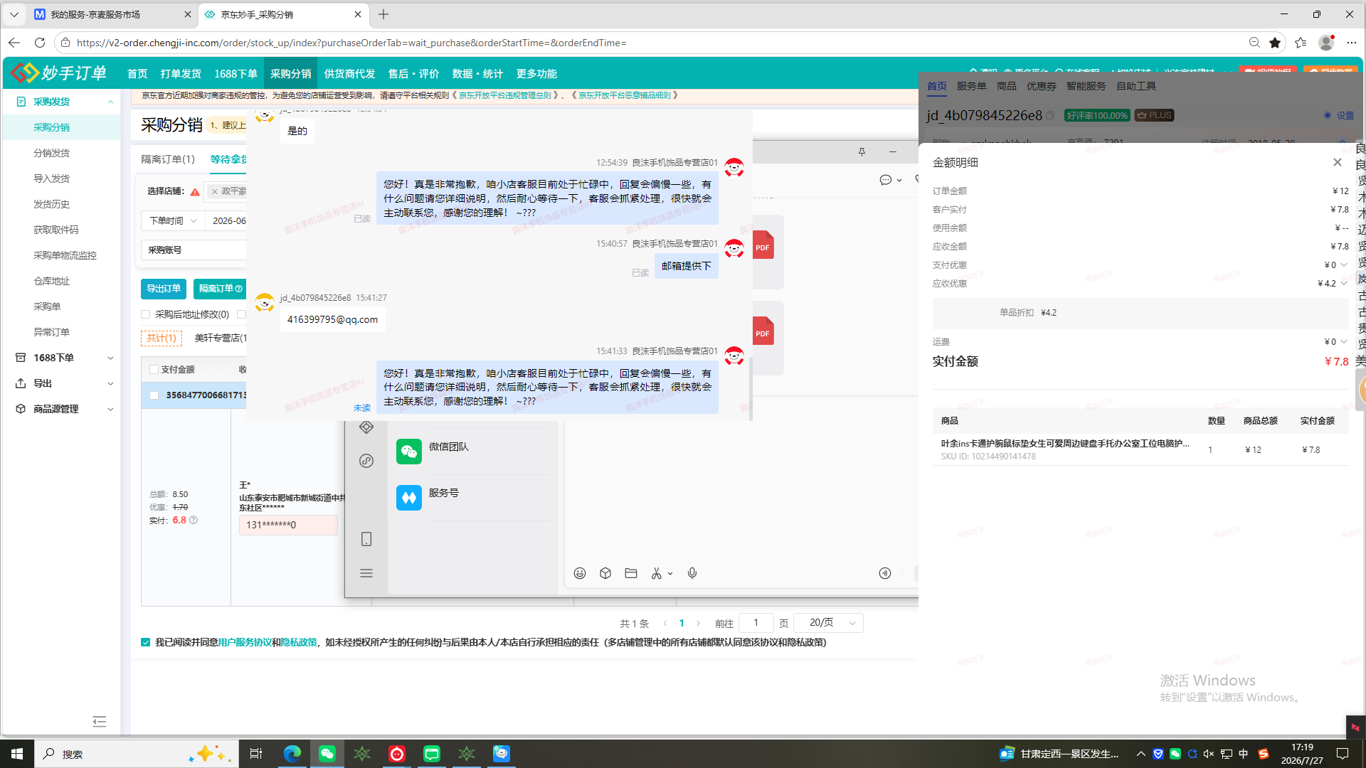The image size is (1366, 768).
Task: Open the 数据·统计 navigation menu
Action: 477,74
